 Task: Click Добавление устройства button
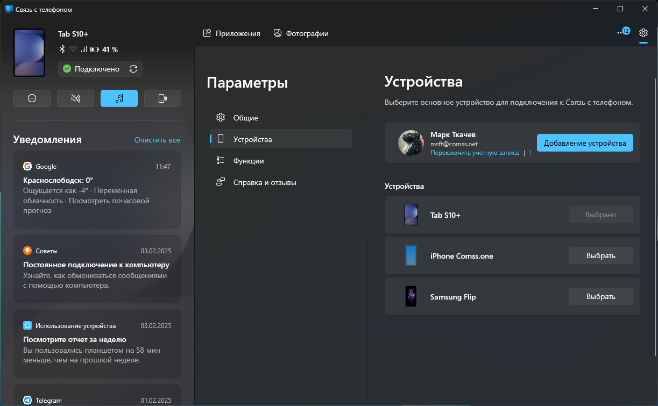point(585,143)
